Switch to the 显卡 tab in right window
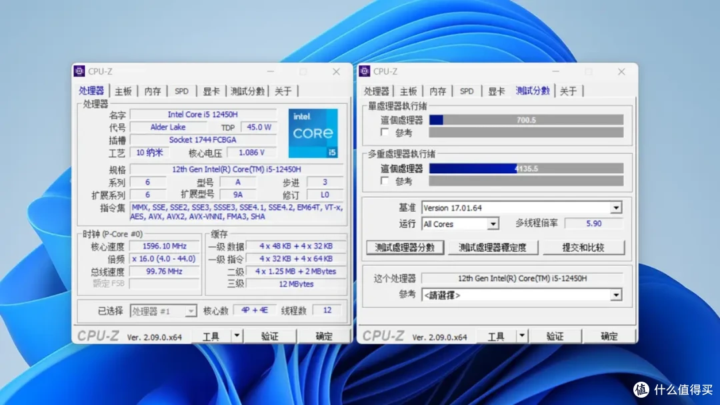This screenshot has height=405, width=720. 495,91
